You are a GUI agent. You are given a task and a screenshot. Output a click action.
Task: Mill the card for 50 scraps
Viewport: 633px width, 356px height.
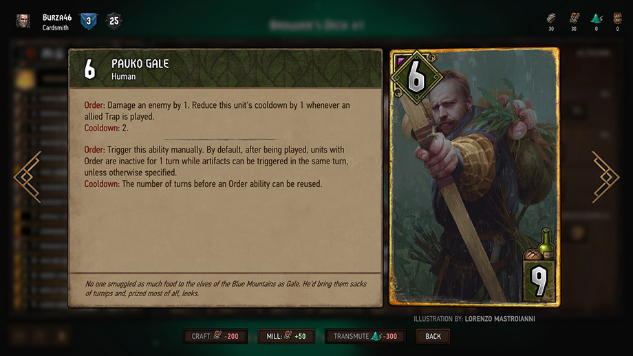pyautogui.click(x=286, y=336)
